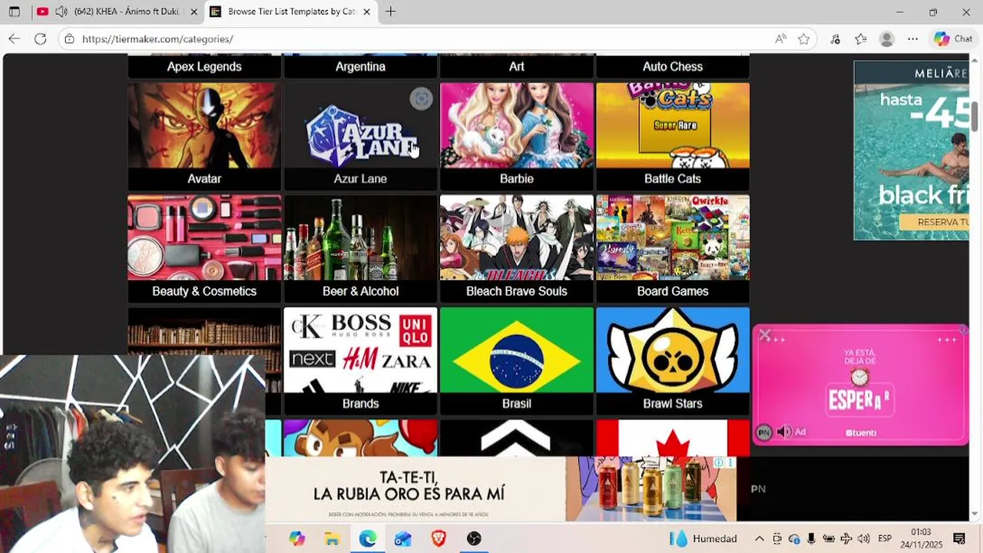Switch the ESP keyboard language

click(x=885, y=538)
